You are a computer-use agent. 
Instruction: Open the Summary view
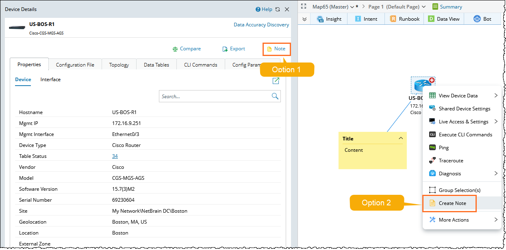pyautogui.click(x=447, y=7)
